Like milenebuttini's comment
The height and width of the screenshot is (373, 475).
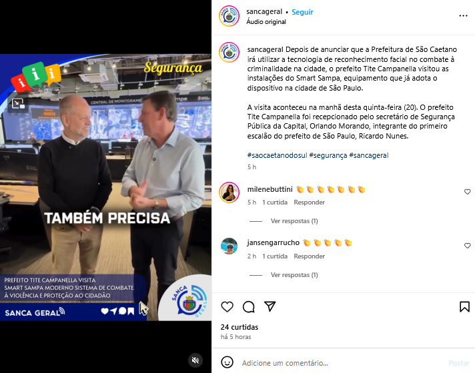point(468,191)
